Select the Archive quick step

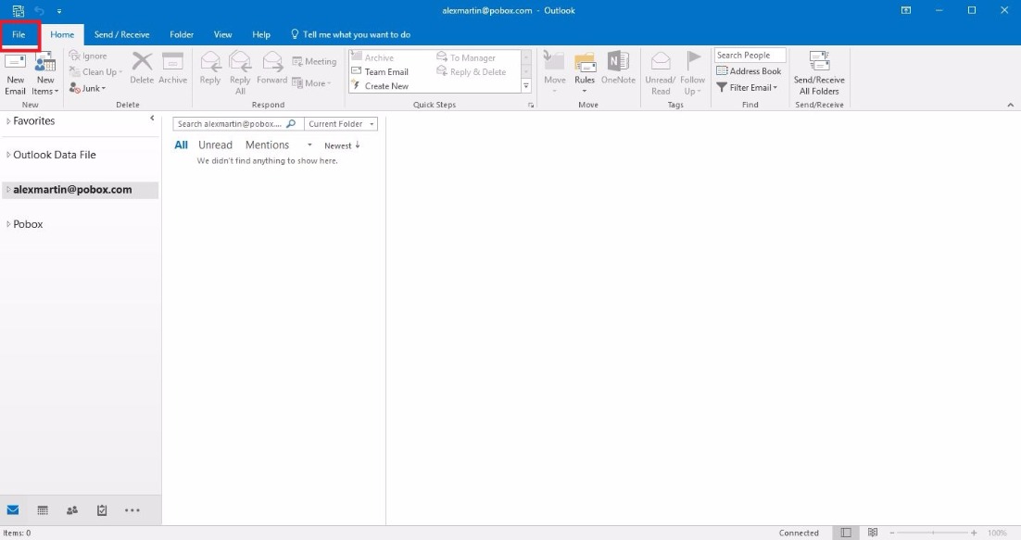(x=372, y=57)
